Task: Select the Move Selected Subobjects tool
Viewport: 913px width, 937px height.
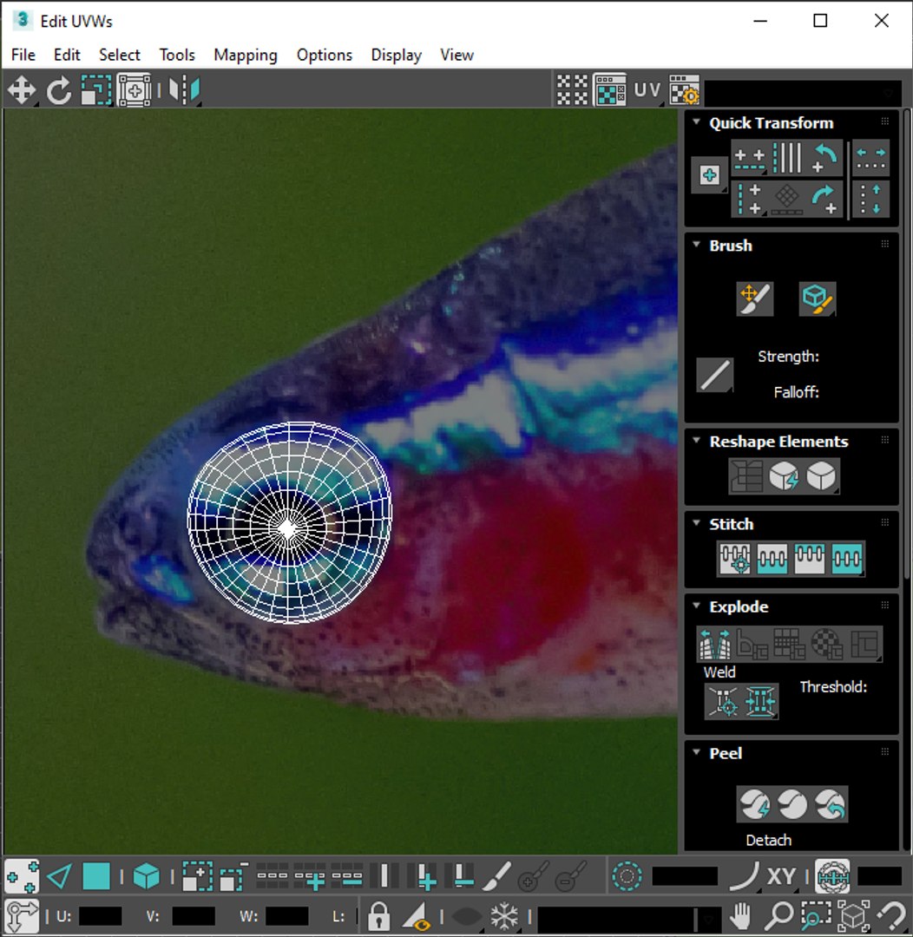Action: [22, 90]
